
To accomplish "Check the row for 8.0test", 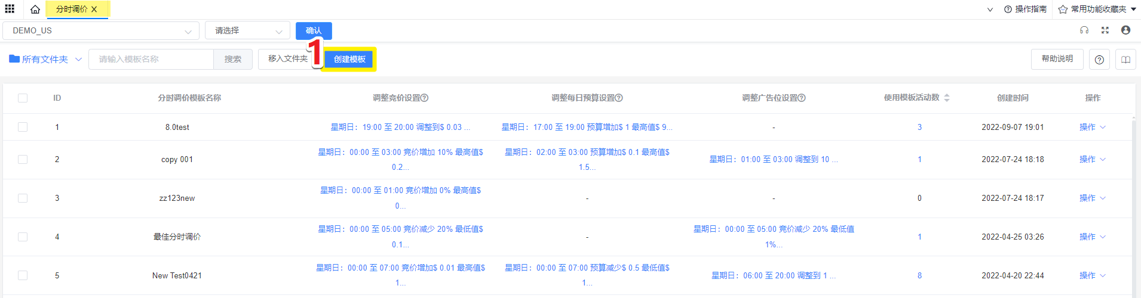I will (23, 127).
